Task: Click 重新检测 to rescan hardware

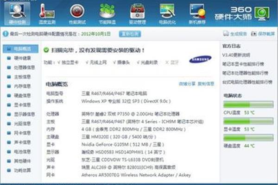Action: [x=130, y=34]
